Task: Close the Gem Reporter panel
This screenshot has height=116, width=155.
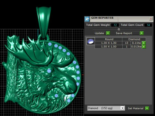Action: (x=151, y=19)
